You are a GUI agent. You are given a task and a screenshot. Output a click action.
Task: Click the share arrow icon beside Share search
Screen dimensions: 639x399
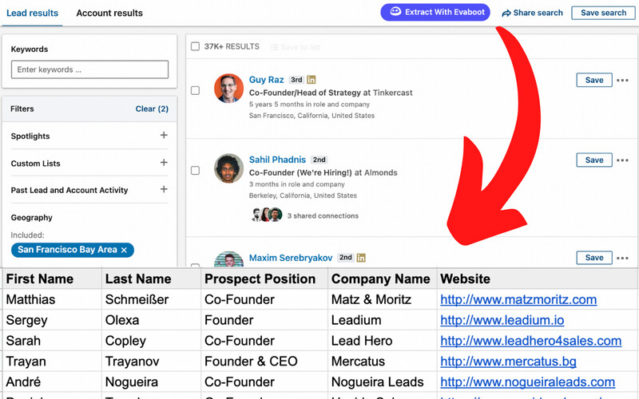point(506,14)
